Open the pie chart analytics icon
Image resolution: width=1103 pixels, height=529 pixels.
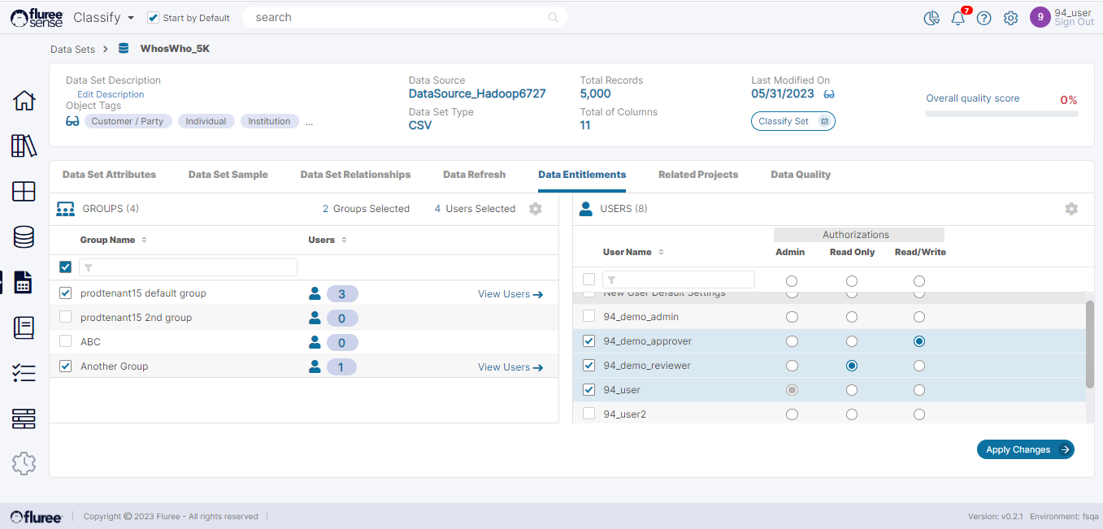tap(931, 18)
